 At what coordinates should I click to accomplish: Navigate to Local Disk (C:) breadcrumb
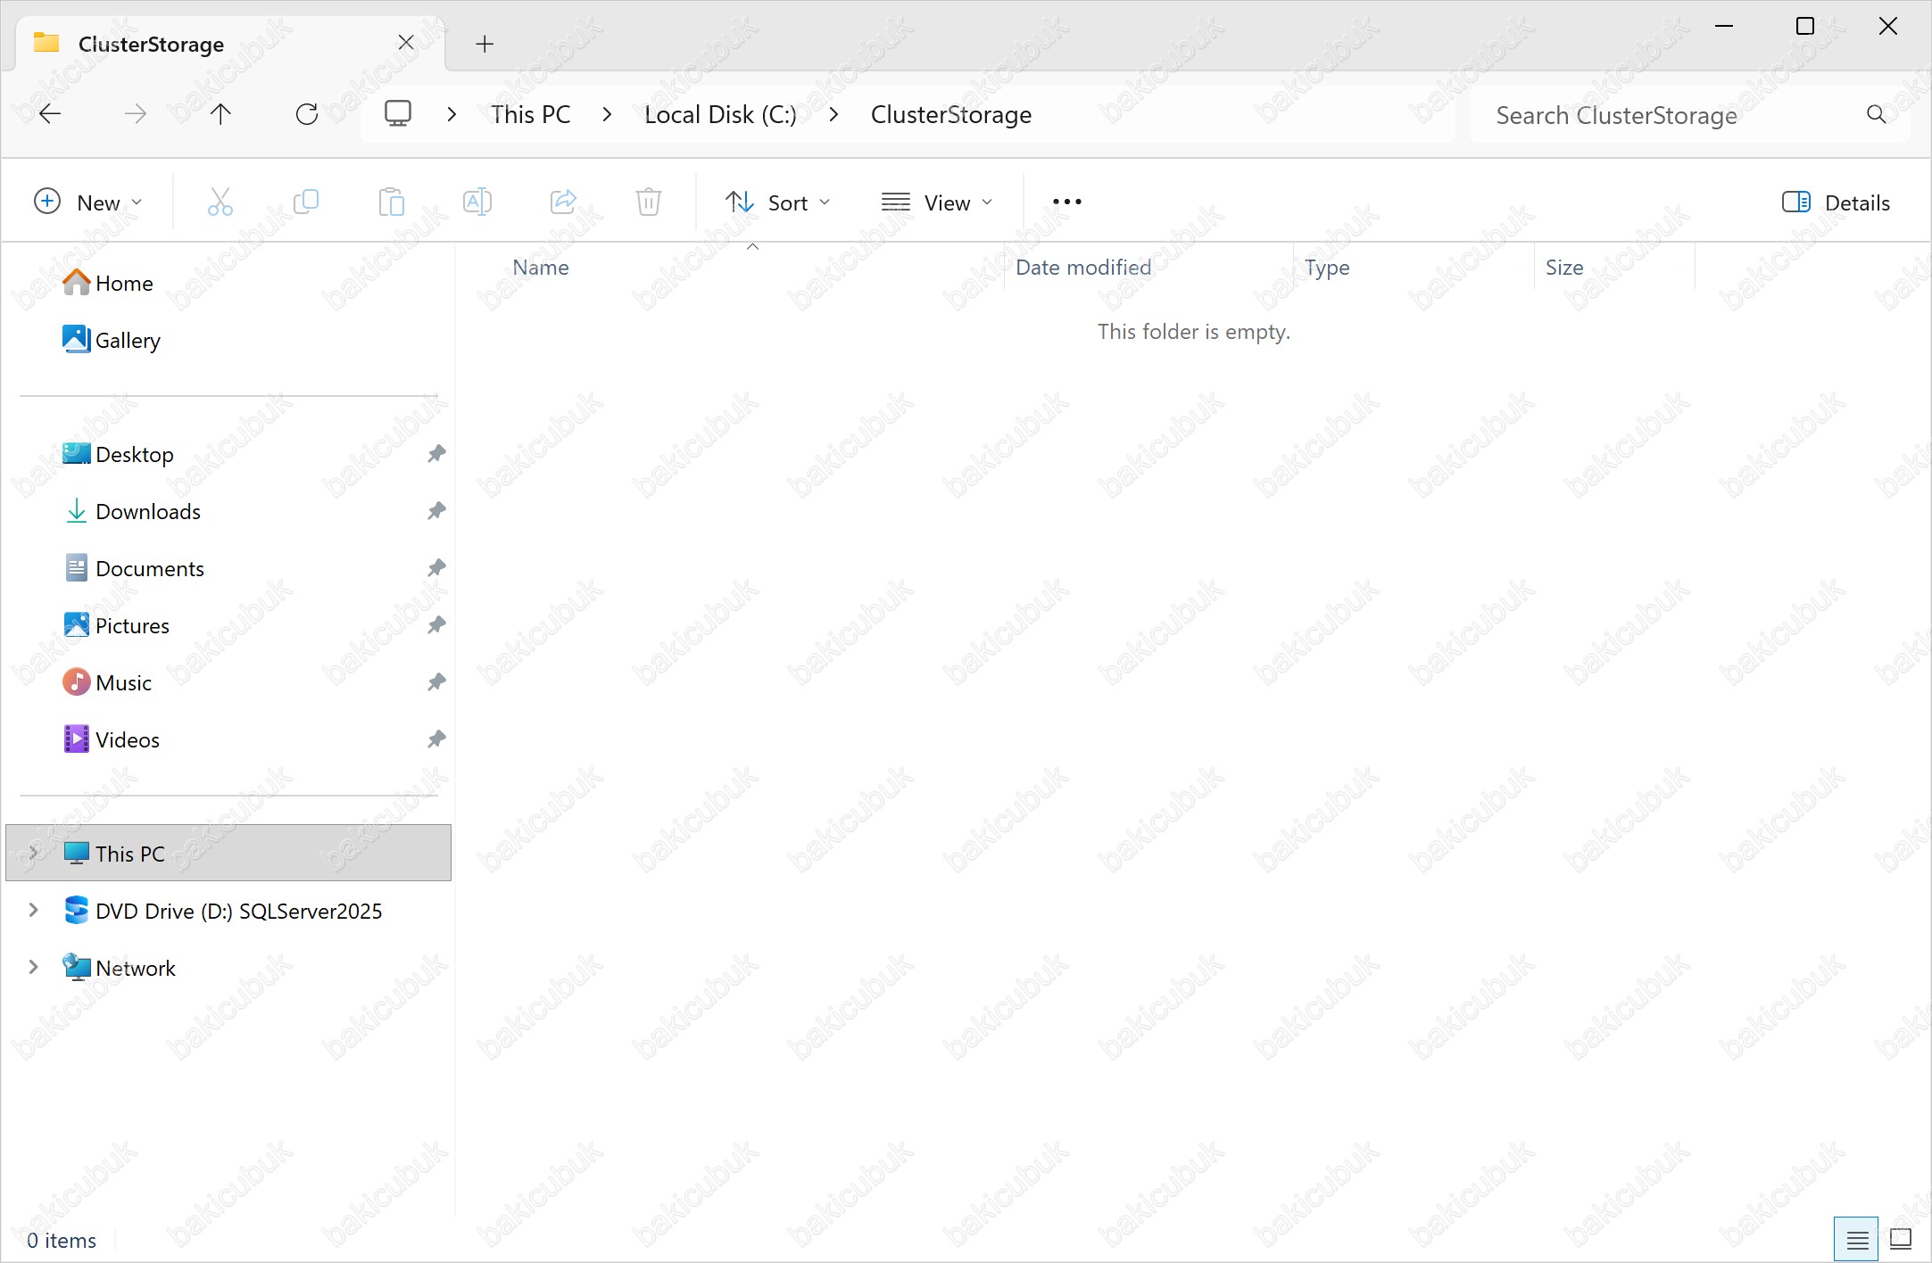coord(720,115)
